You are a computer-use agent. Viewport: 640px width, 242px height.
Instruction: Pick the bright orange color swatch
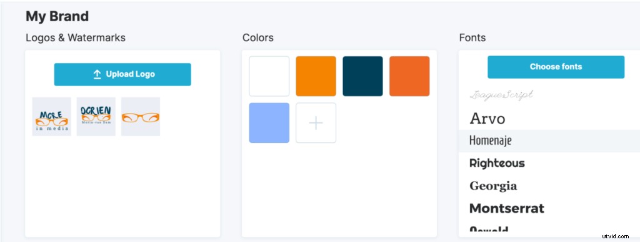tap(316, 76)
